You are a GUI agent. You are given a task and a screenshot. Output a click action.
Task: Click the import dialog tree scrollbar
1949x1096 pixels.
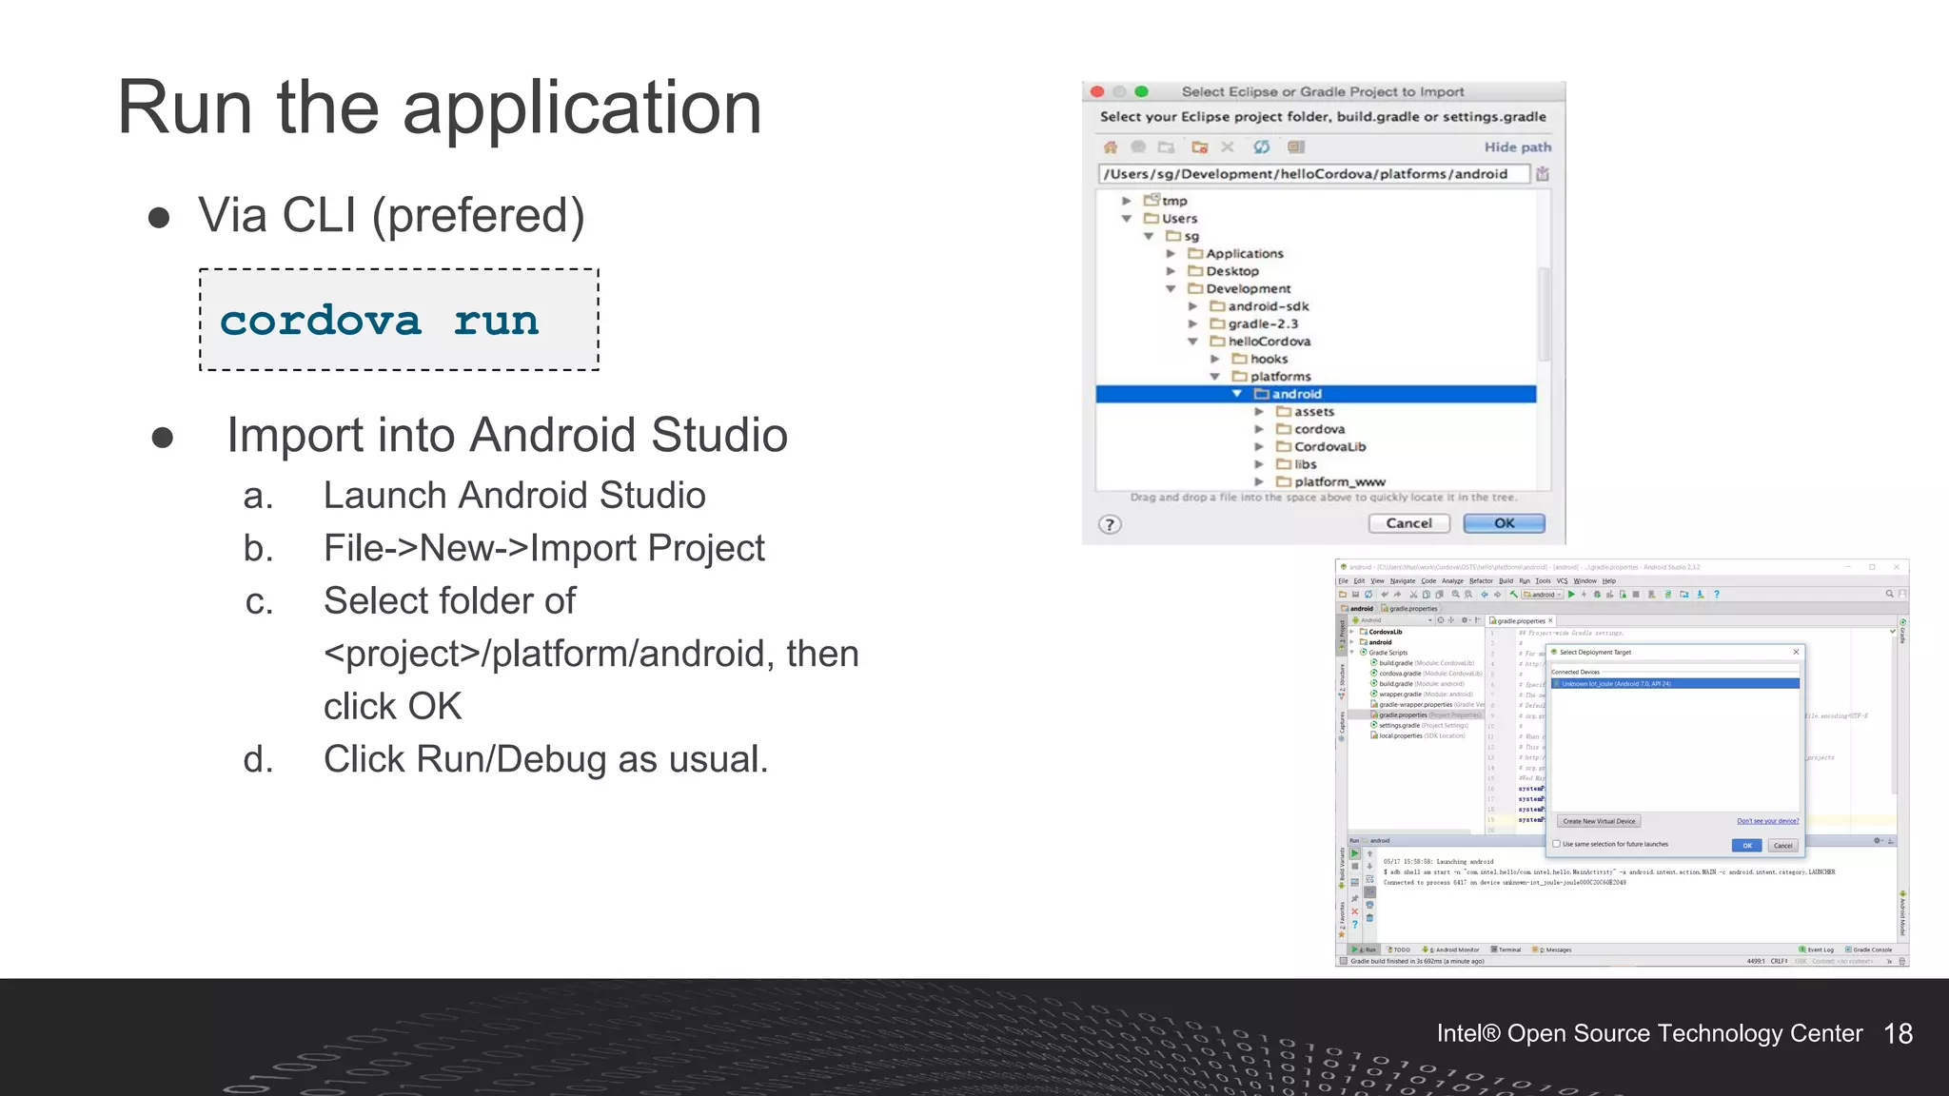[1544, 314]
